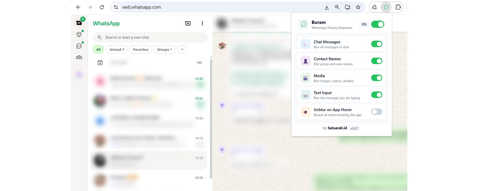Open the browser extensions puzzle icon
478x191 pixels.
[398, 7]
